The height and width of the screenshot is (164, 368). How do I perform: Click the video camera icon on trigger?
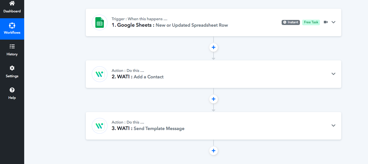coord(326,22)
